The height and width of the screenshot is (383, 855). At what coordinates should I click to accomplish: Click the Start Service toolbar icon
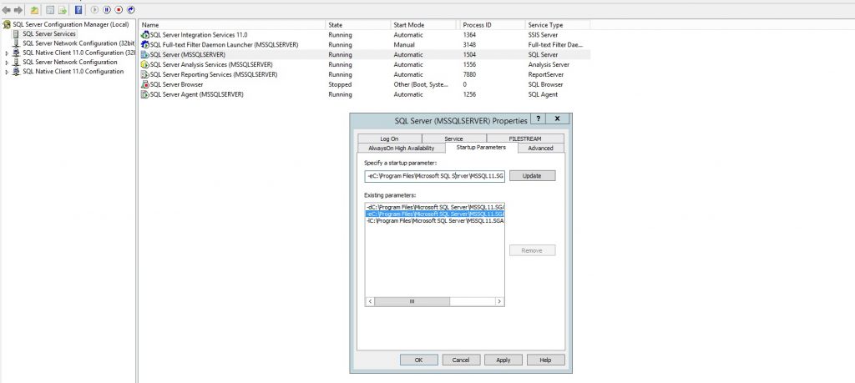[x=95, y=10]
